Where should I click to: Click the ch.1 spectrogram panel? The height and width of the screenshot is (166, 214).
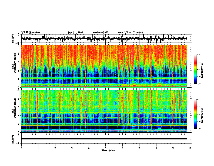pos(104,66)
